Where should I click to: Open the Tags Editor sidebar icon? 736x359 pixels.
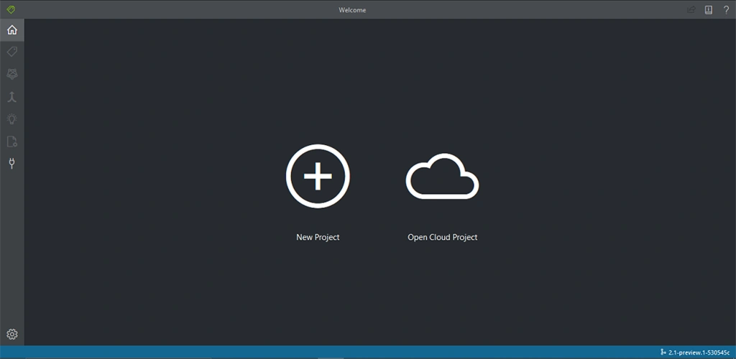tap(11, 52)
